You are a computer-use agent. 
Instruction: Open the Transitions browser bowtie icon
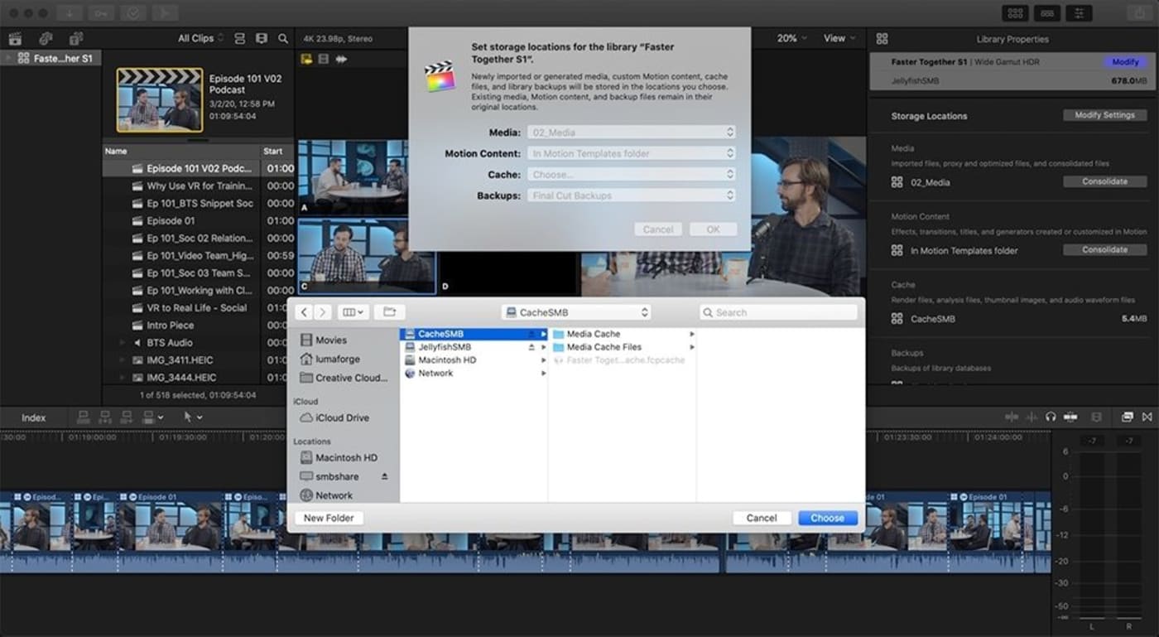[x=1147, y=417]
